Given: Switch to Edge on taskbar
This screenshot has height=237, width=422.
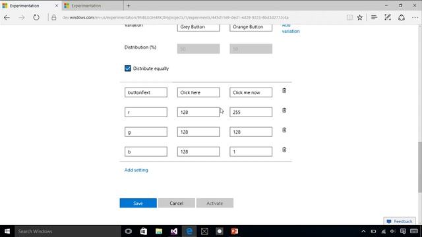Looking at the screenshot, I should [189, 231].
